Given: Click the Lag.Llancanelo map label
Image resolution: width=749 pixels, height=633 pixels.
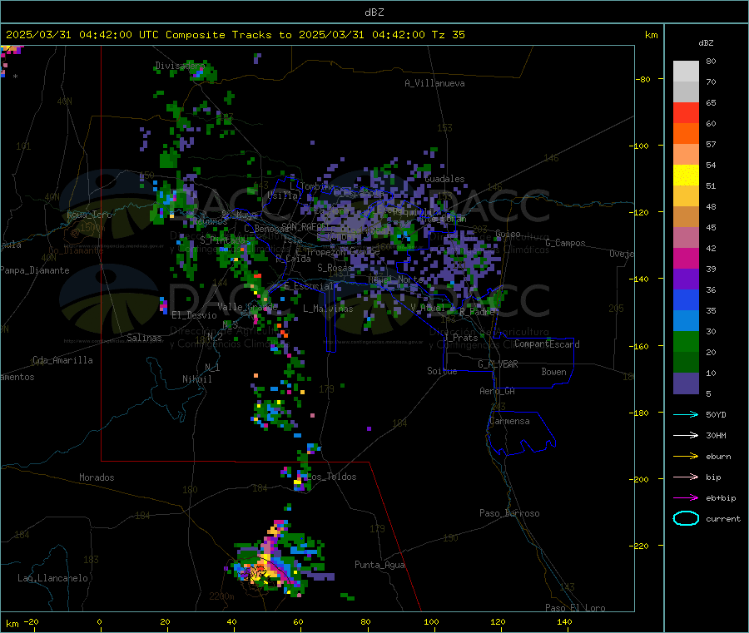Looking at the screenshot, I should pos(52,578).
